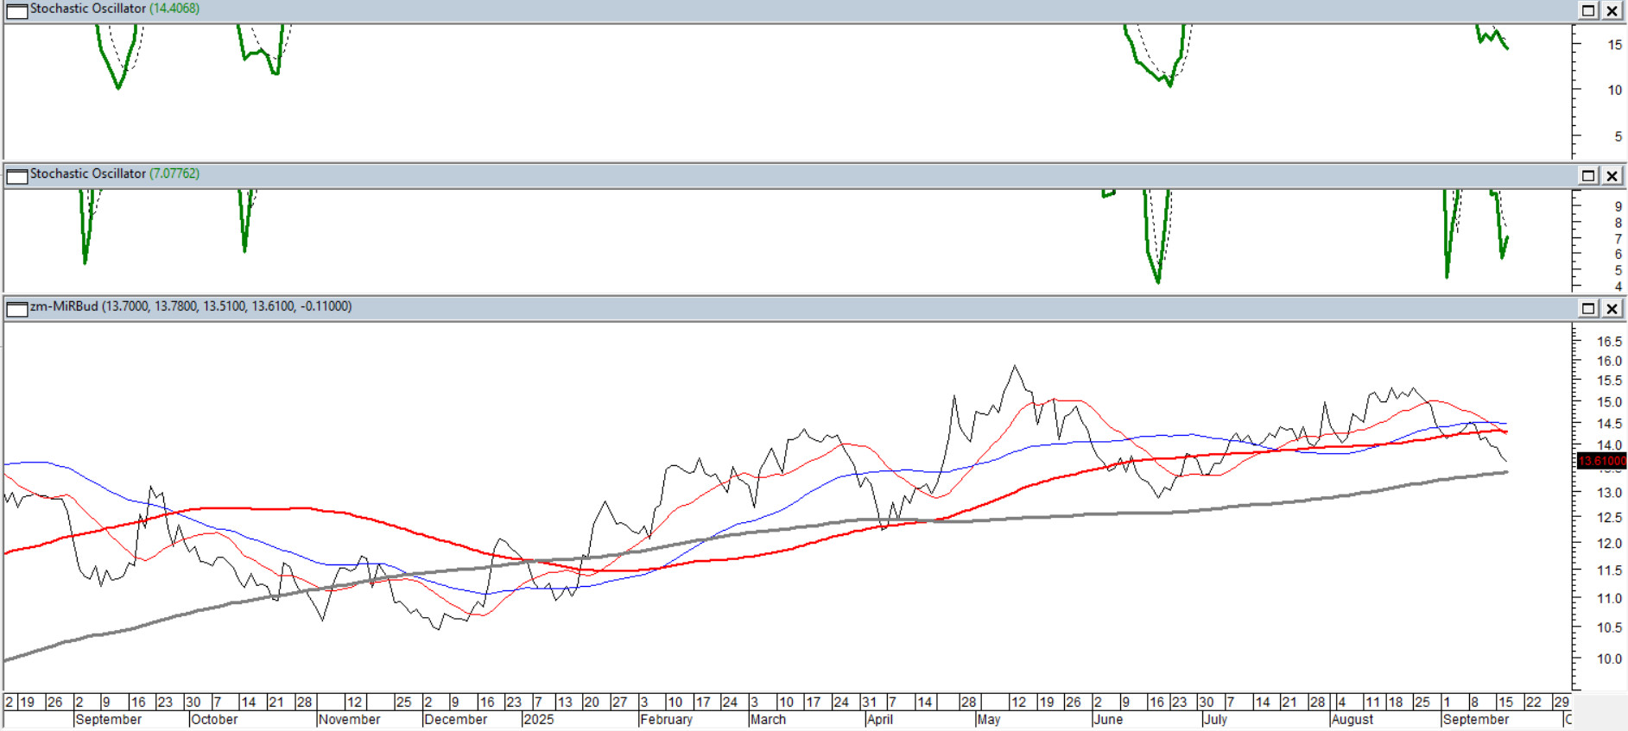Viewport: 1628px width, 731px height.
Task: Click the pane icon next to zm-MiRBud
Action: (x=17, y=309)
